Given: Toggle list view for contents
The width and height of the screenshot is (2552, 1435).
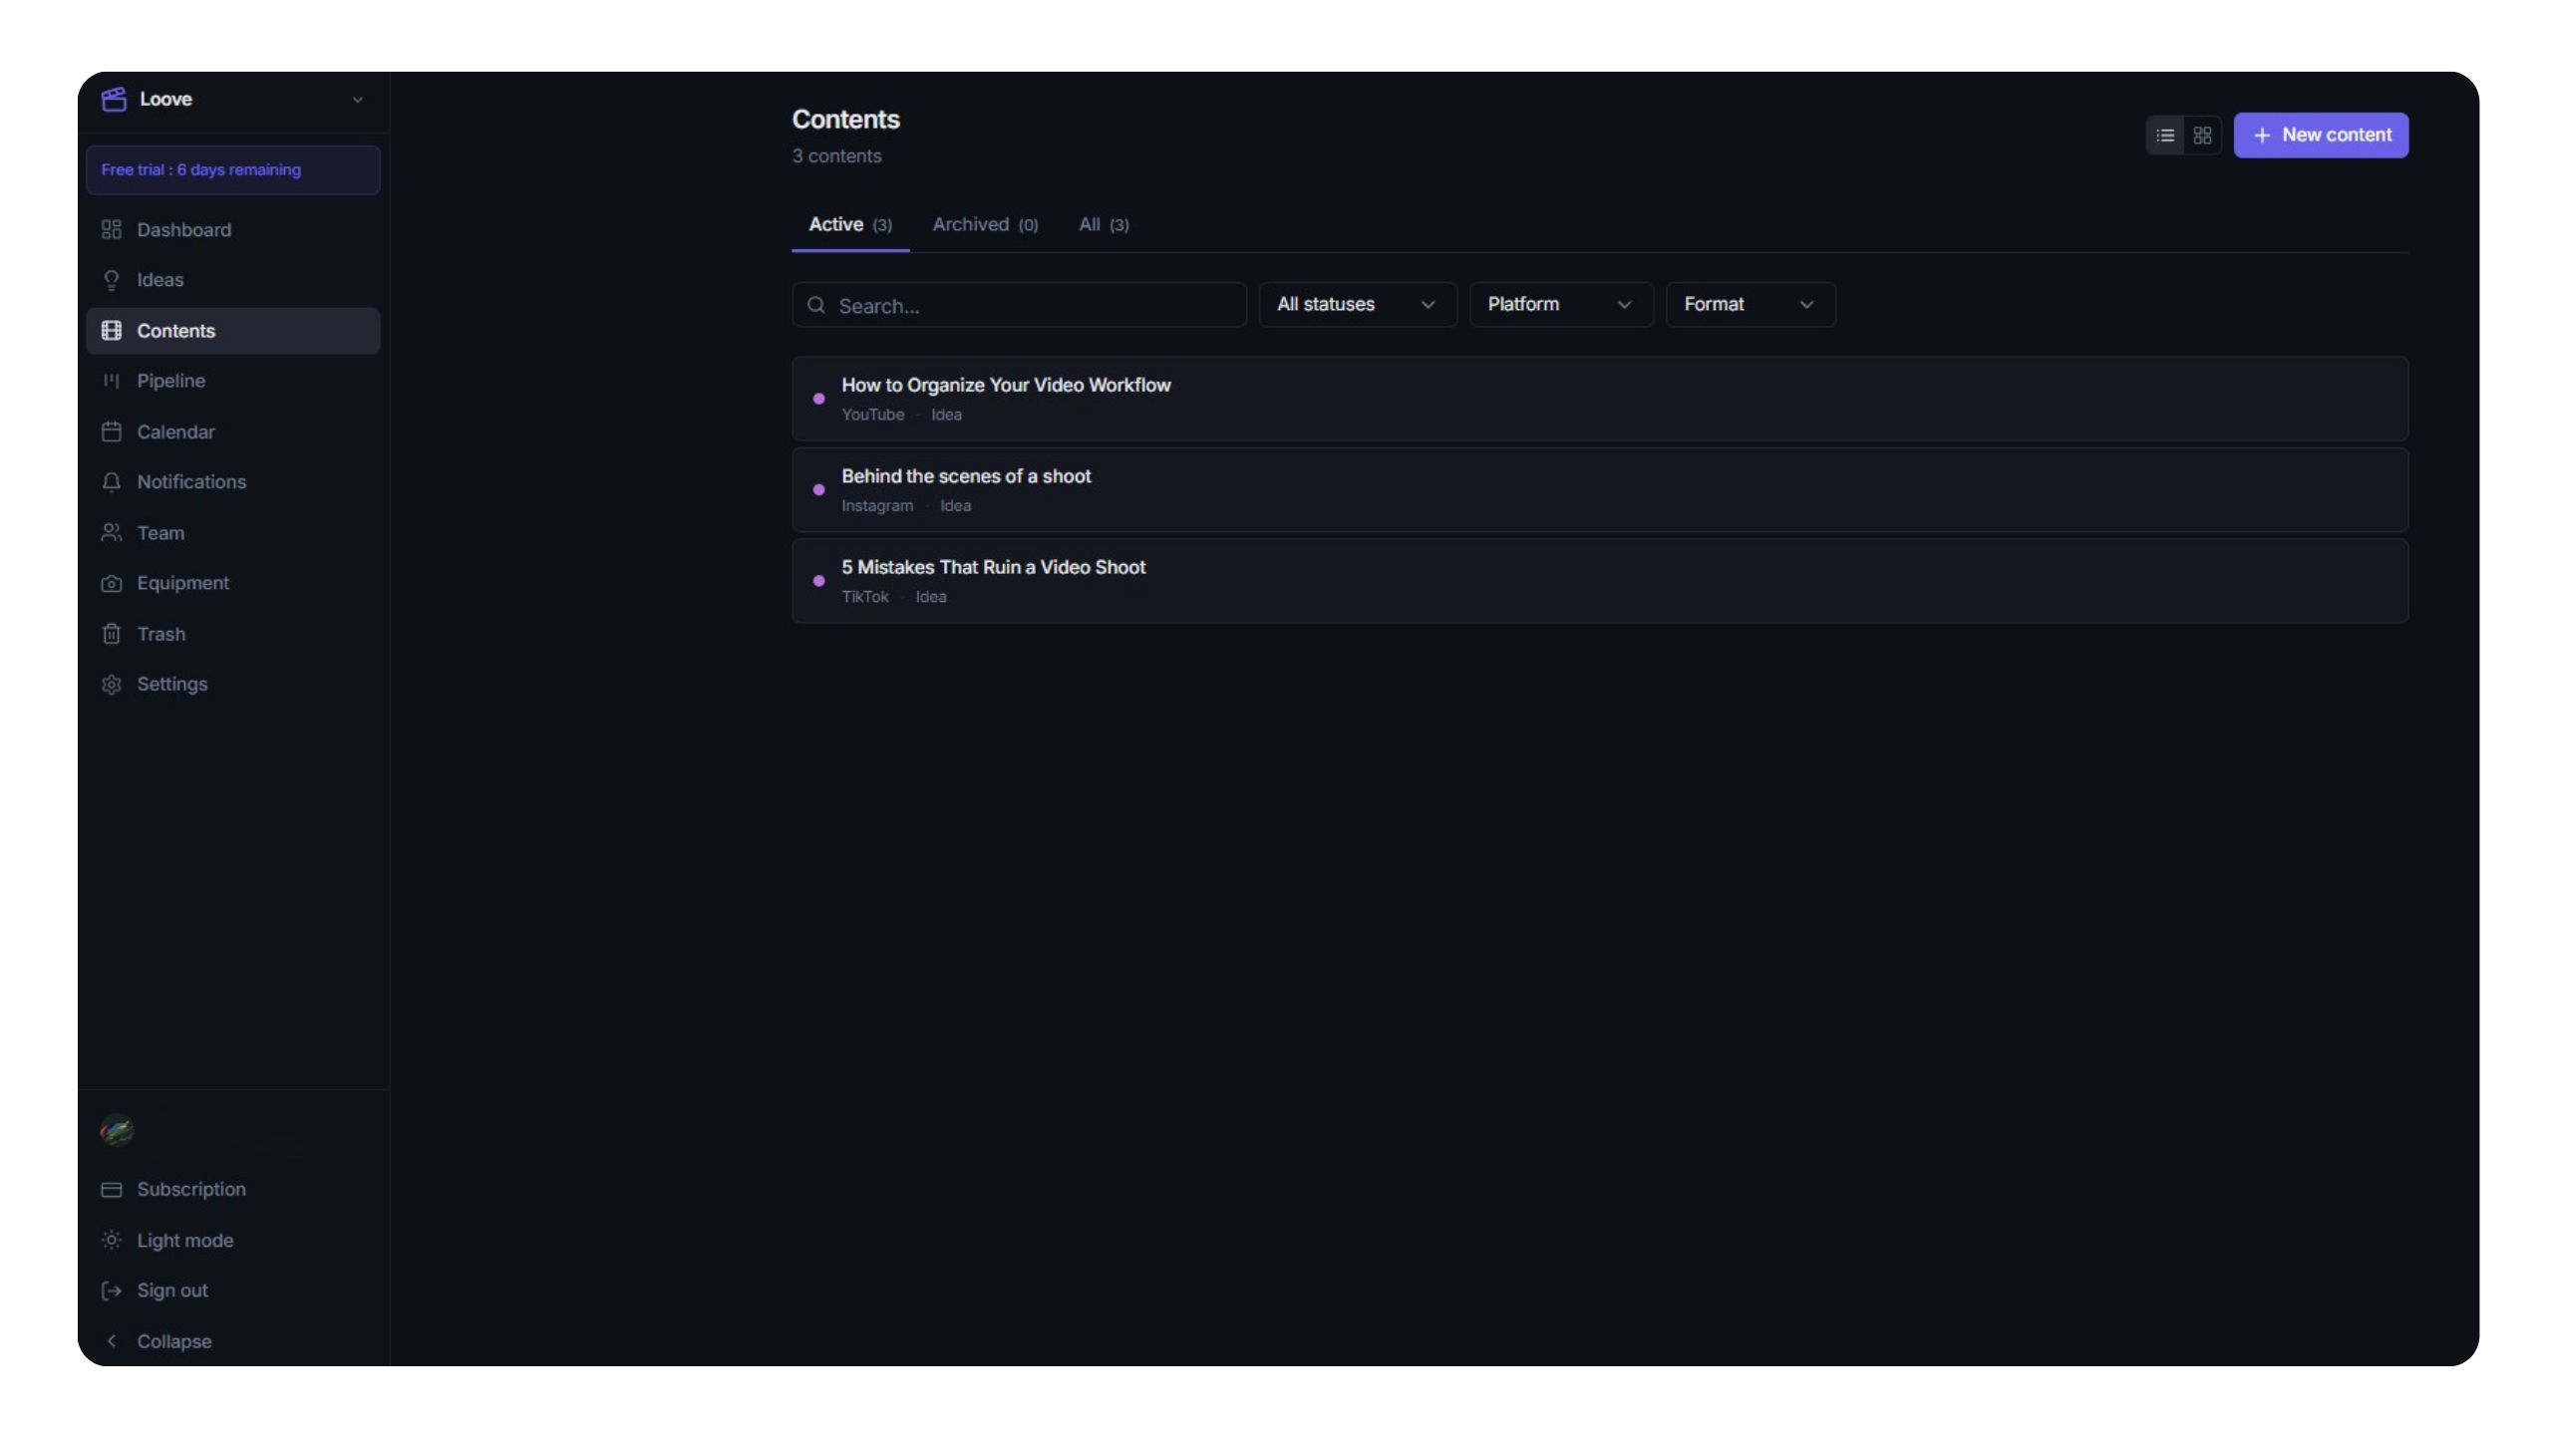Looking at the screenshot, I should (x=2164, y=135).
